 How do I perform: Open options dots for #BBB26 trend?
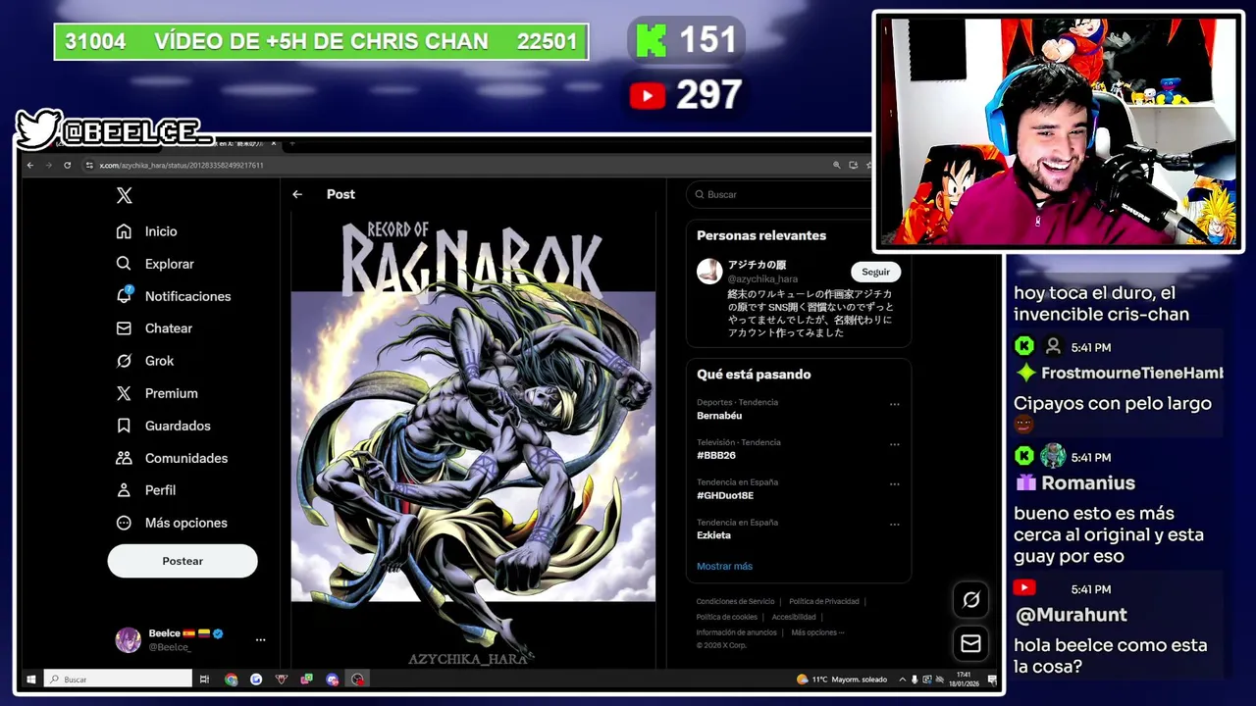(x=894, y=444)
